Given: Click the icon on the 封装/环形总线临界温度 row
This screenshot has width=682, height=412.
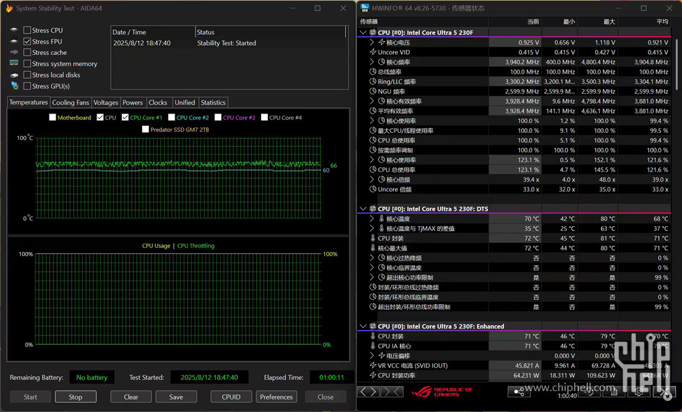Looking at the screenshot, I should click(373, 297).
